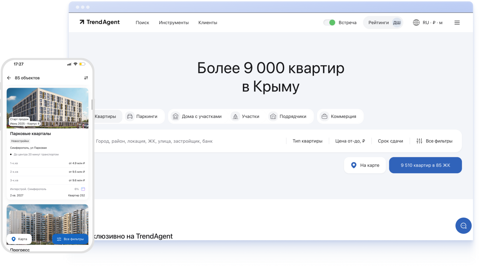Select the Подрядчики tab
The height and width of the screenshot is (268, 481).
tap(288, 116)
